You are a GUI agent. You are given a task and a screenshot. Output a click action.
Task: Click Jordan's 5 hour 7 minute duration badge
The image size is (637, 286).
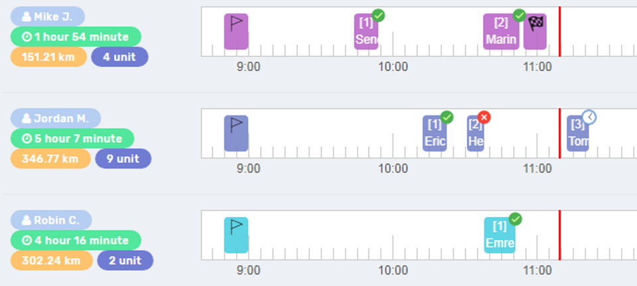pyautogui.click(x=72, y=139)
